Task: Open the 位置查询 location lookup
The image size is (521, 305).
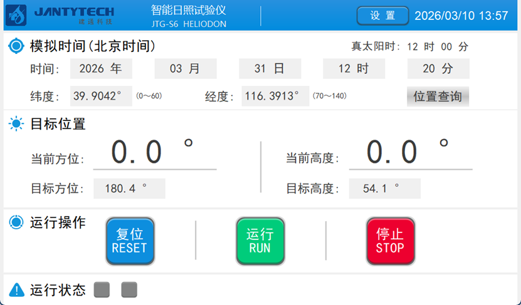Action: (x=438, y=96)
